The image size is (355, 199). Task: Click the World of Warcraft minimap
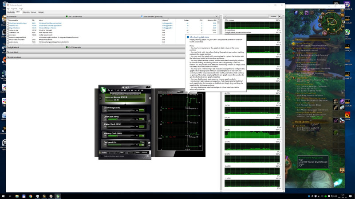331,22
